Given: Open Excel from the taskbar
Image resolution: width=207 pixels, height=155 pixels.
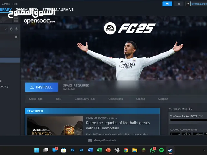Looking at the screenshot, I should click(99, 150).
